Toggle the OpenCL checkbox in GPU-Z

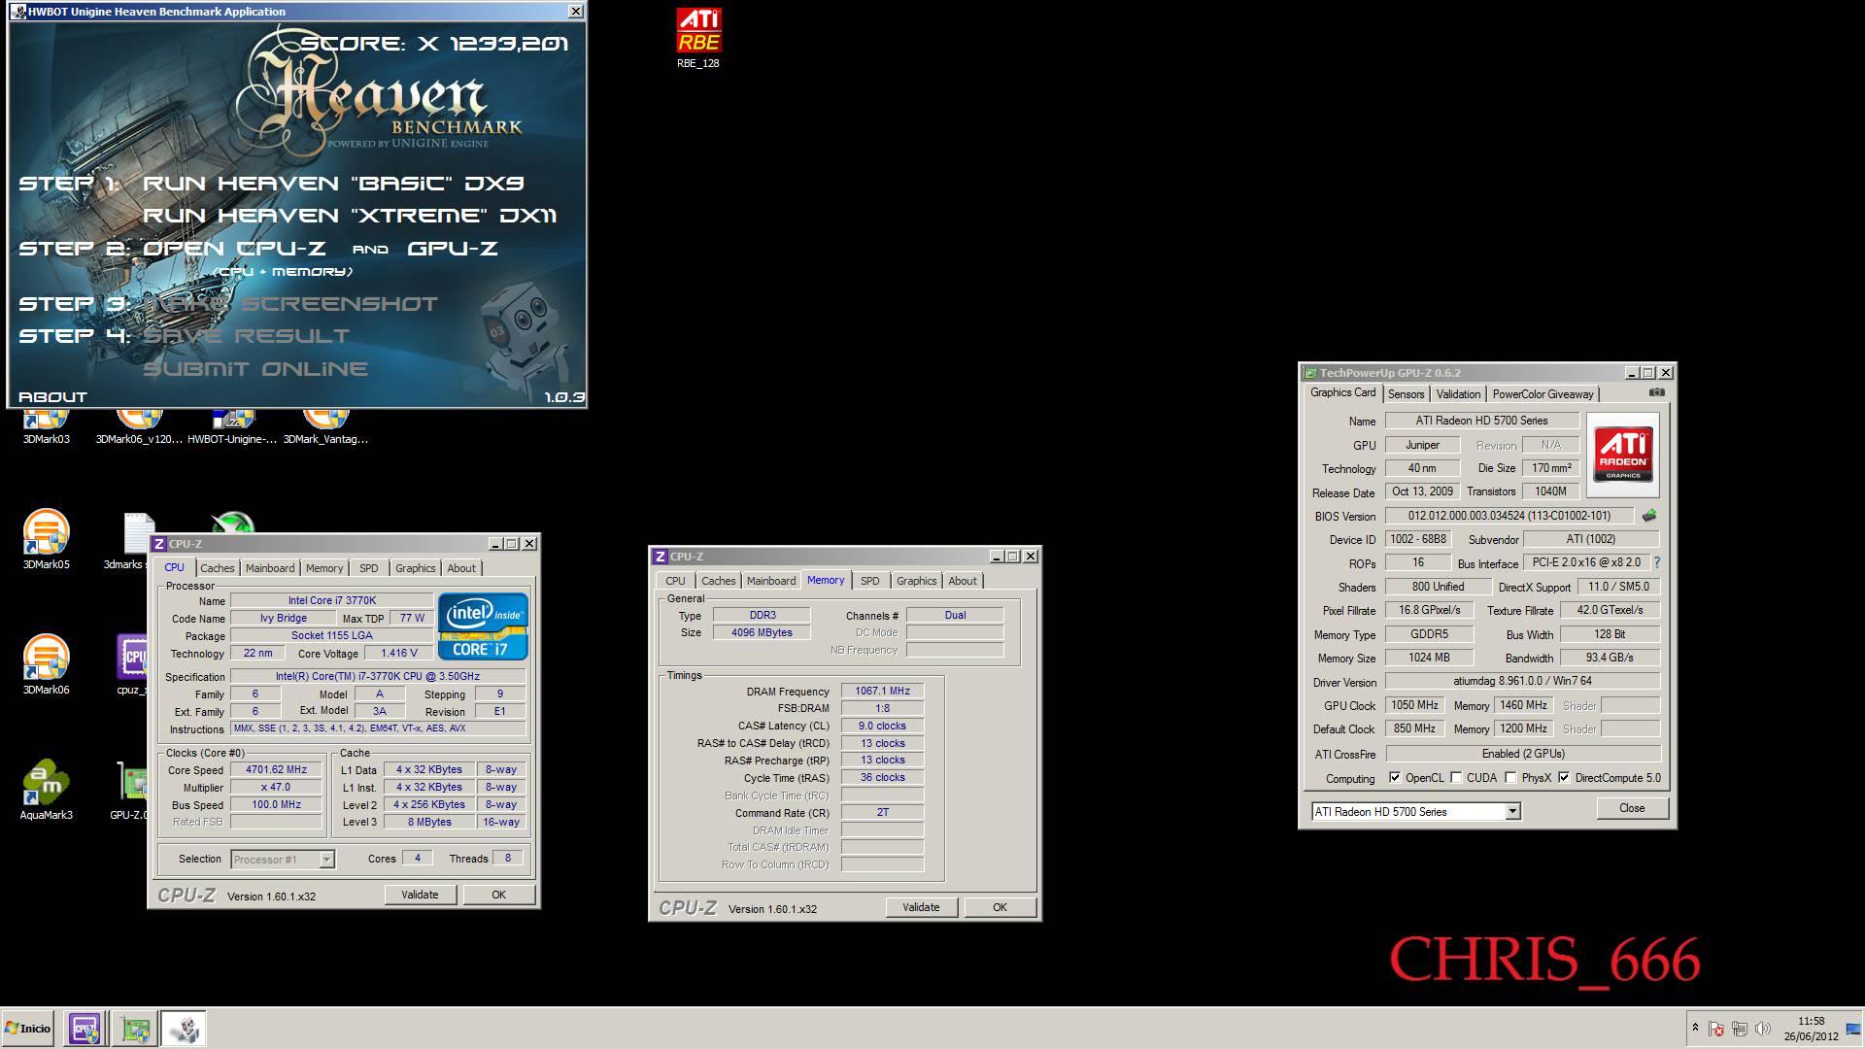point(1395,778)
